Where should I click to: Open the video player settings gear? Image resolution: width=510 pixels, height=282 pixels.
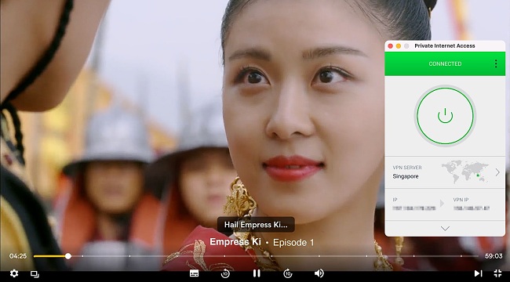(x=14, y=273)
